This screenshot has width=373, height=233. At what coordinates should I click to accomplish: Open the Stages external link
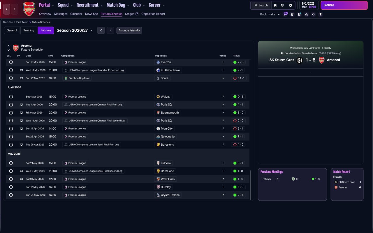coord(132,14)
